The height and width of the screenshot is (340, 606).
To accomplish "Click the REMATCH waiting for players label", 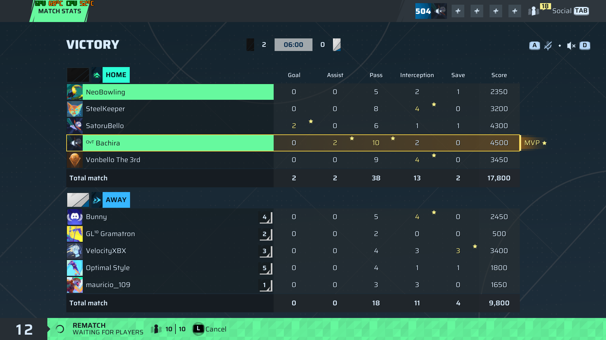I will [x=108, y=329].
